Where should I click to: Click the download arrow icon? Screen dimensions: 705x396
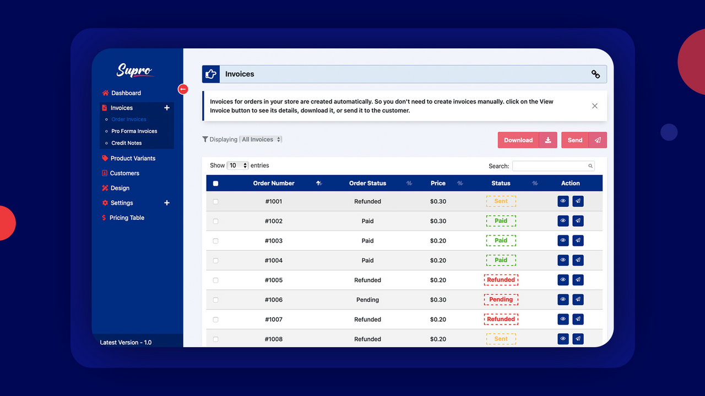pyautogui.click(x=548, y=140)
